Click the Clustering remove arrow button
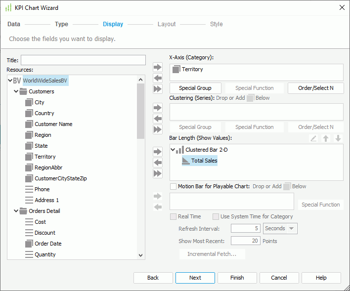This screenshot has height=291, width=350. point(158,119)
